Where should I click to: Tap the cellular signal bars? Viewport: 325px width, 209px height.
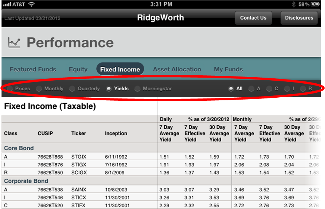pyautogui.click(x=7, y=4)
